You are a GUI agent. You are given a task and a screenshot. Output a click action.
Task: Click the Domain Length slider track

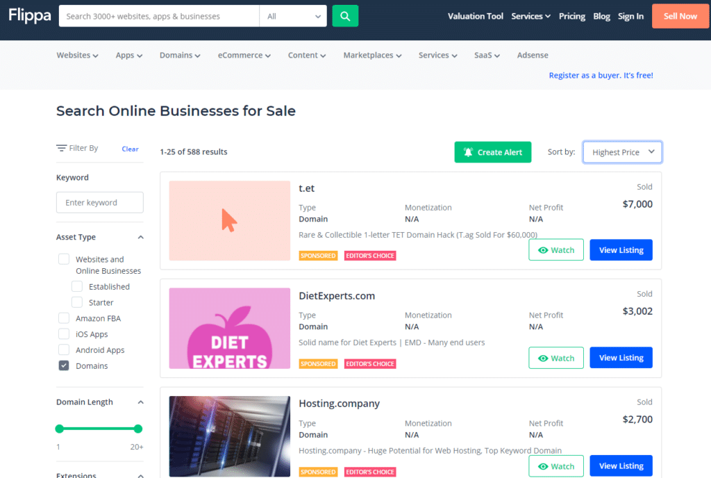point(99,429)
